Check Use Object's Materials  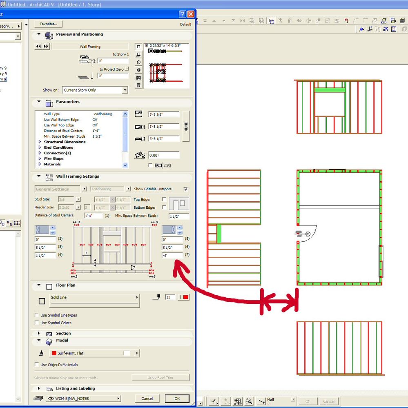(x=37, y=365)
